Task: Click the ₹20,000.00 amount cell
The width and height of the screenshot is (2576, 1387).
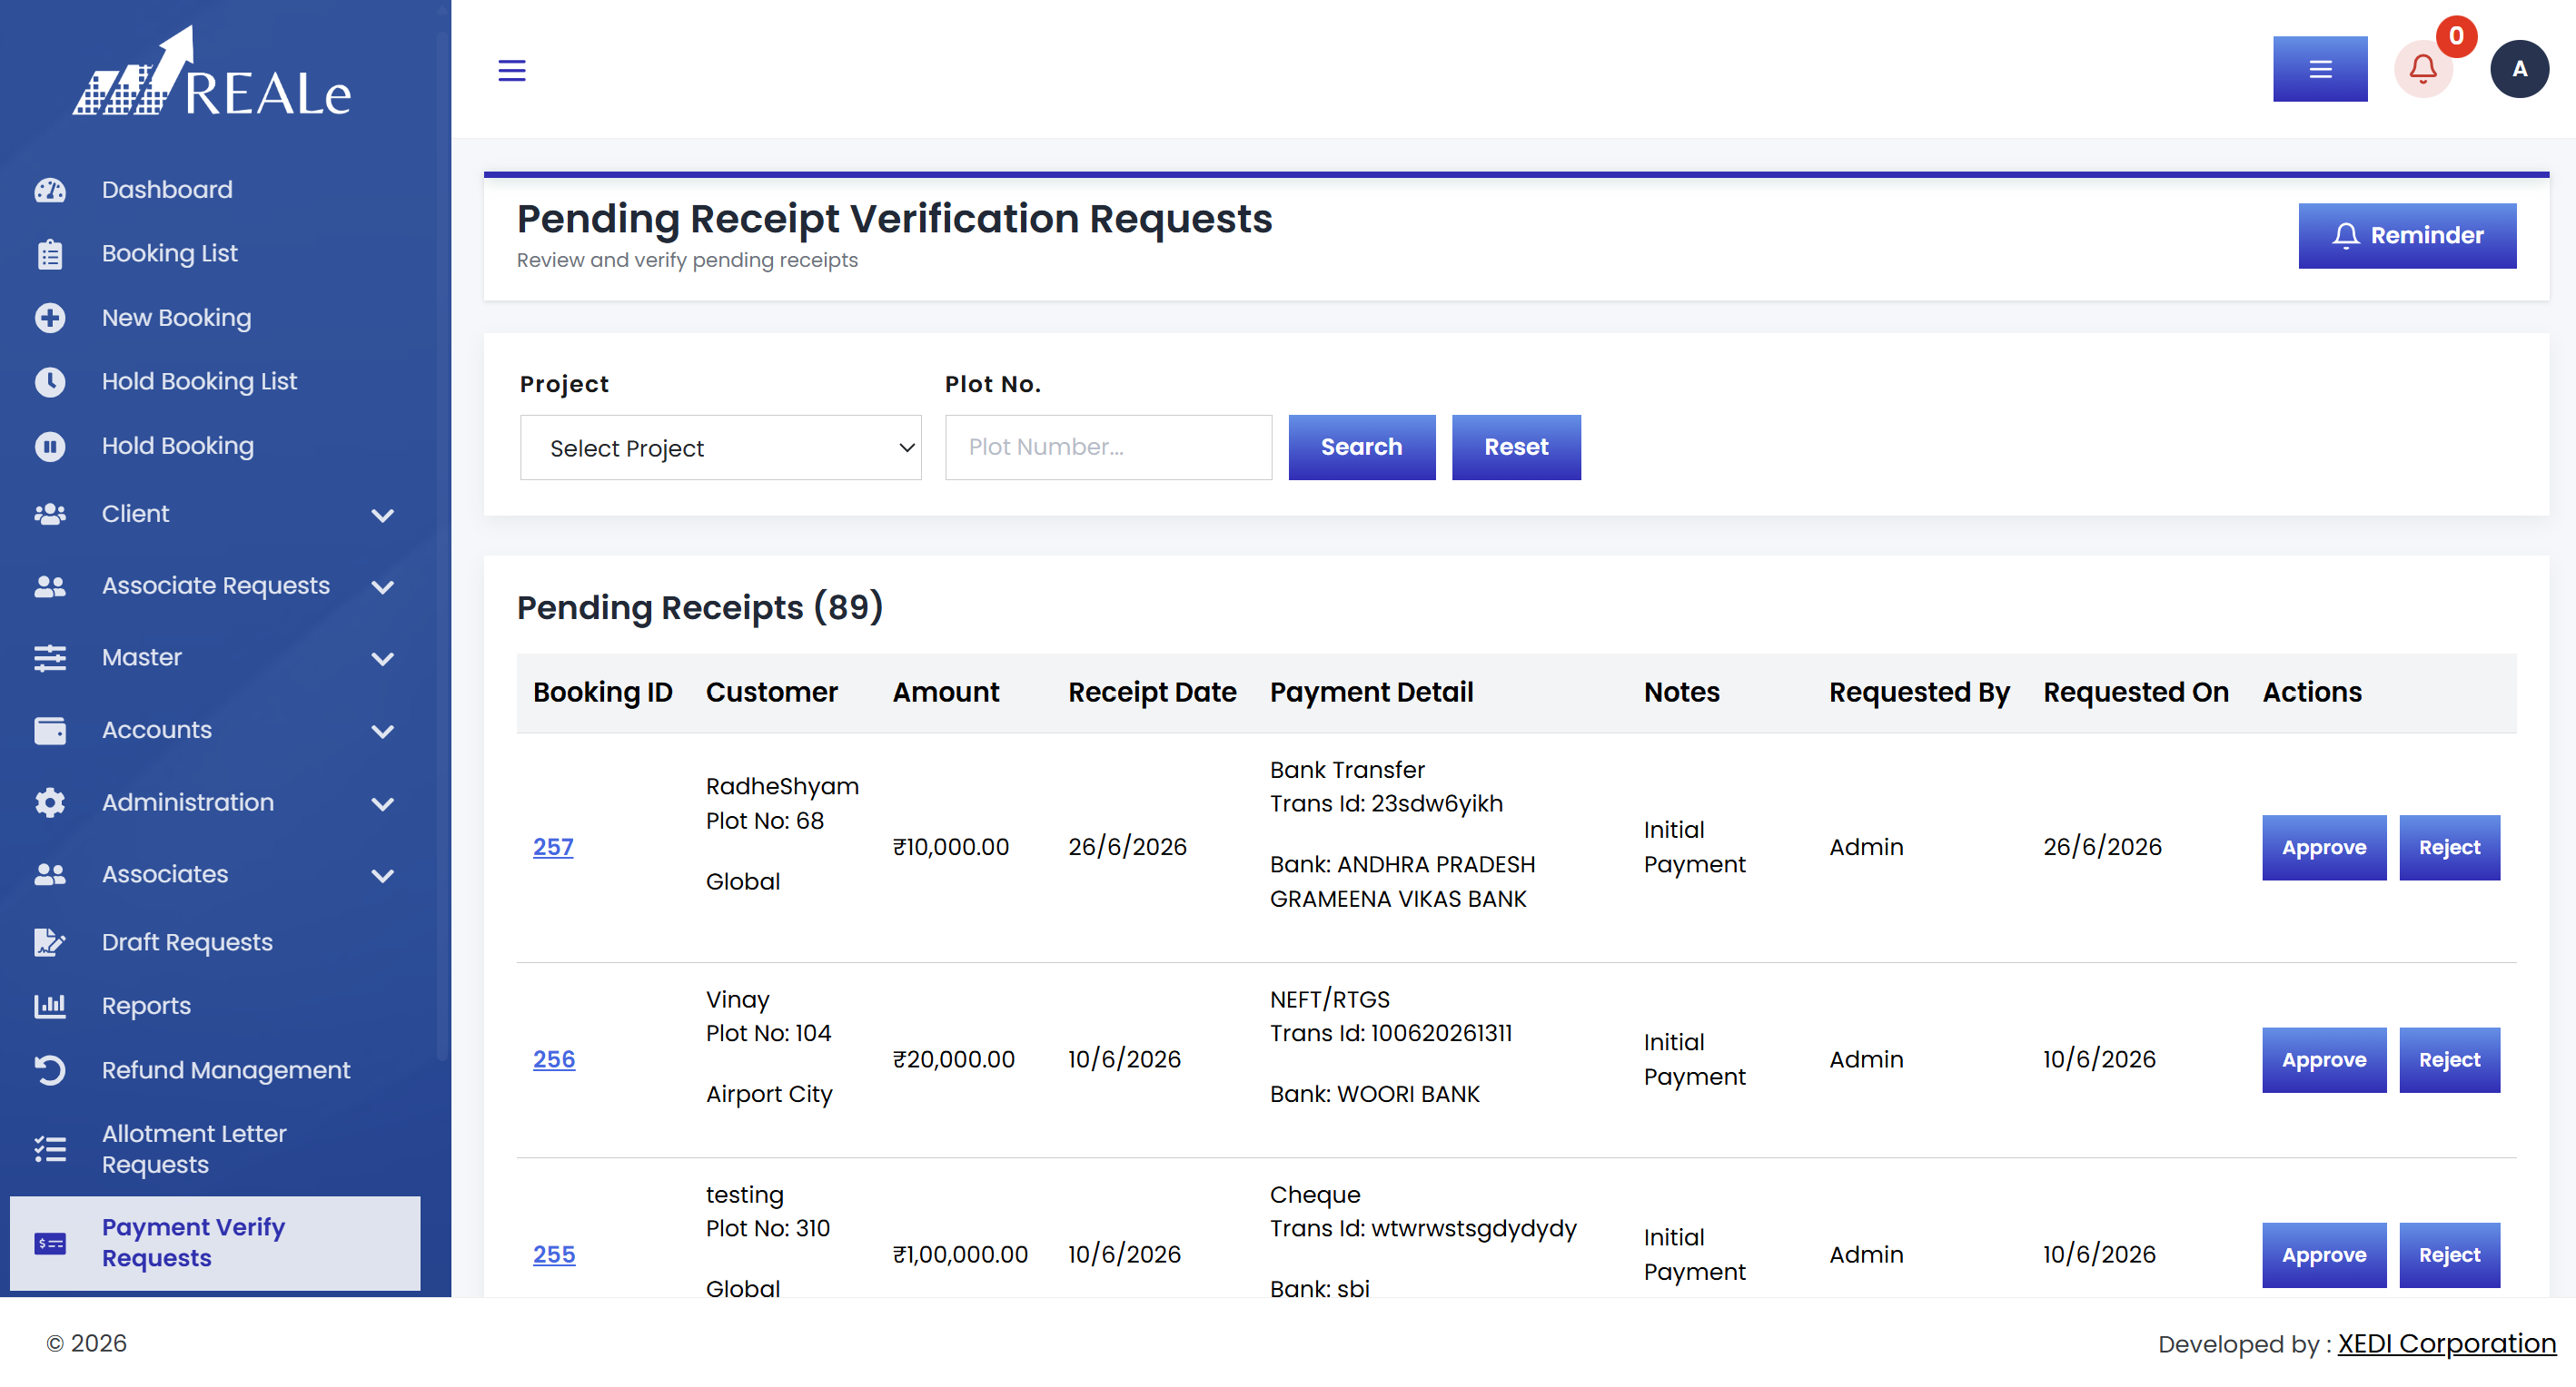Action: pos(953,1060)
